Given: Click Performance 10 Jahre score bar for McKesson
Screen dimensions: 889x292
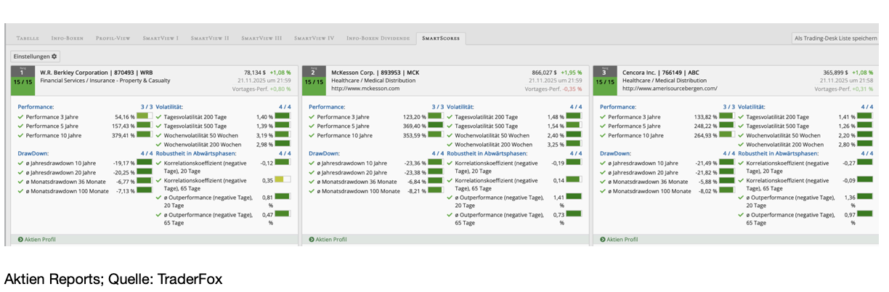Looking at the screenshot, I should click(434, 134).
